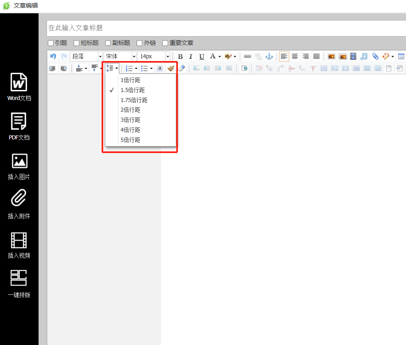Image resolution: width=406 pixels, height=345 pixels.
Task: Click the paperclip attachment toolbar icon
Action: 375,57
